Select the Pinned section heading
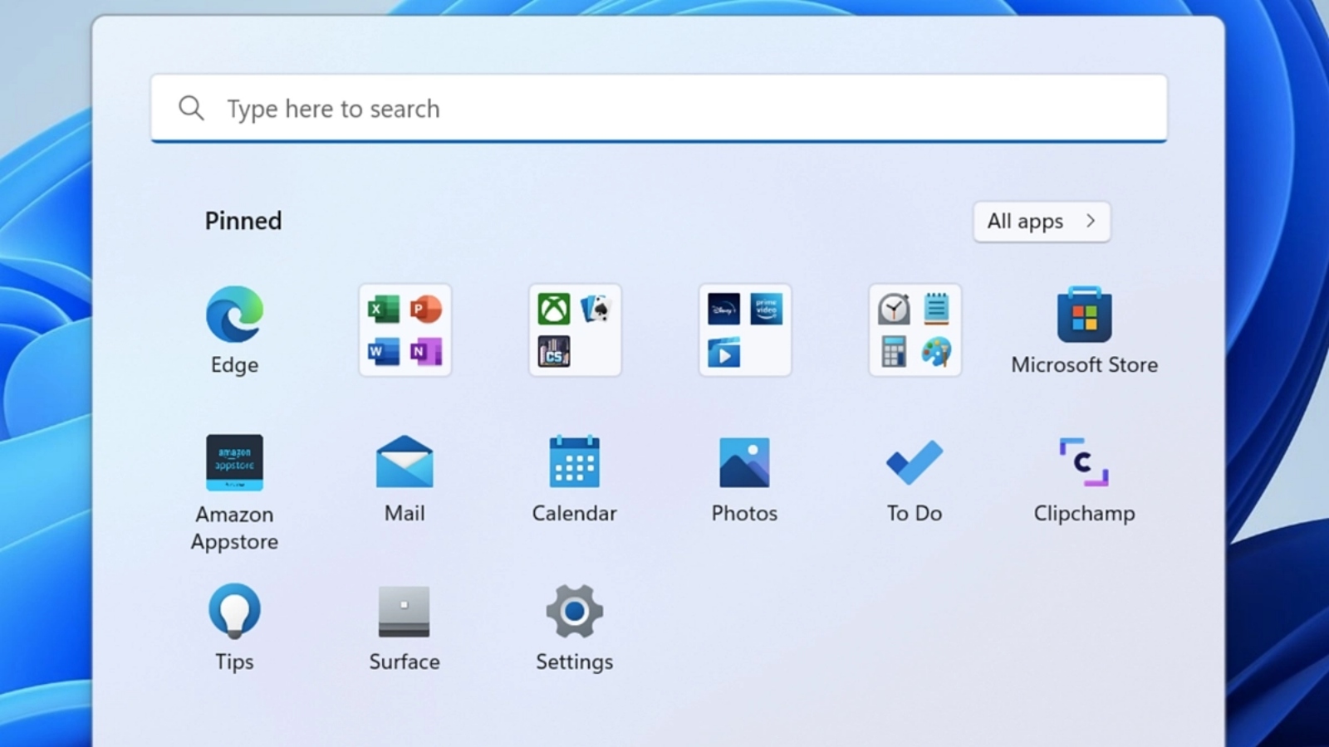 [243, 221]
